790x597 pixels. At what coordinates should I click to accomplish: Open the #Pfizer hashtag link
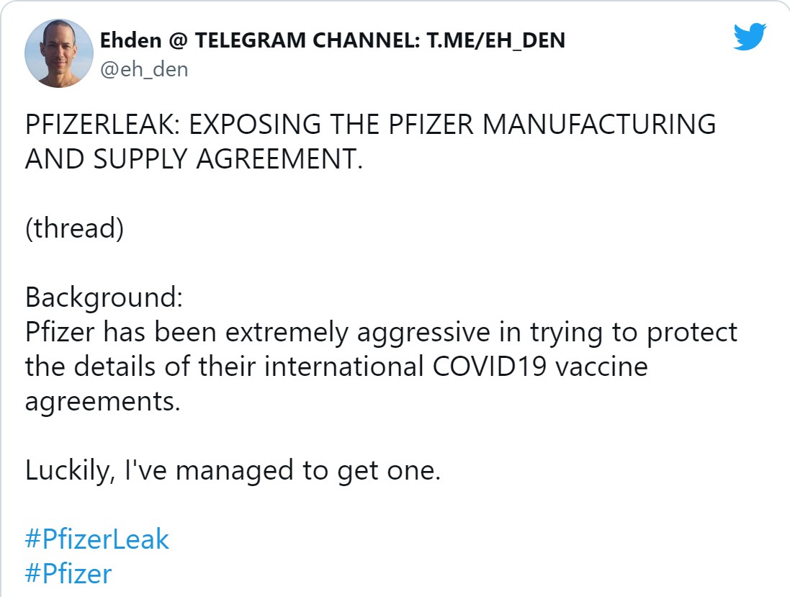[x=68, y=574]
